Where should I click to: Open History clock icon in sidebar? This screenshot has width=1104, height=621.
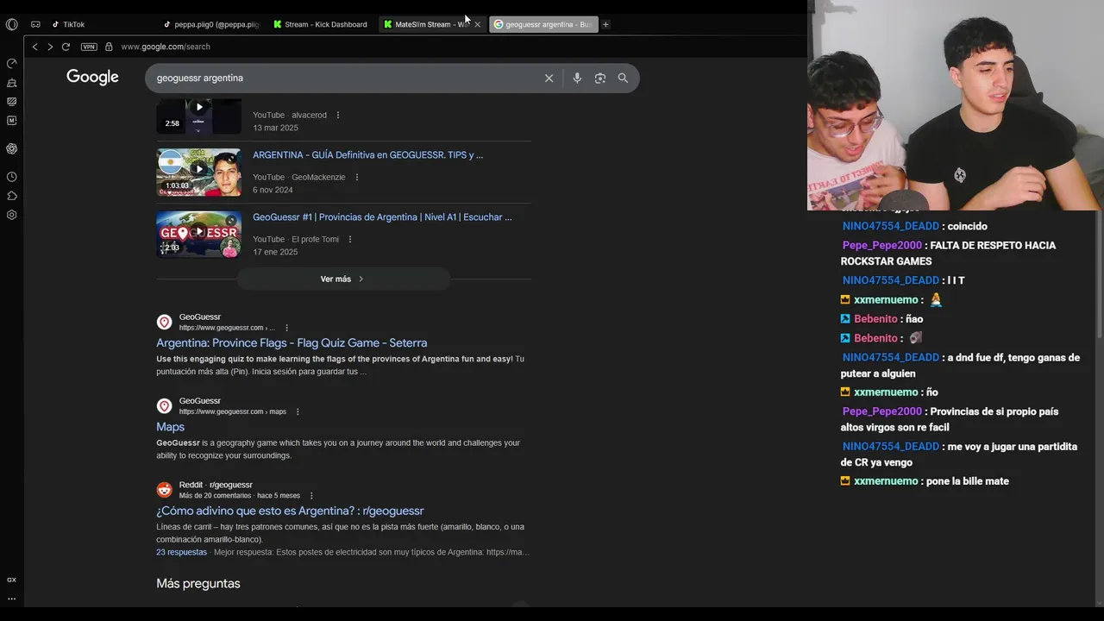click(x=11, y=177)
